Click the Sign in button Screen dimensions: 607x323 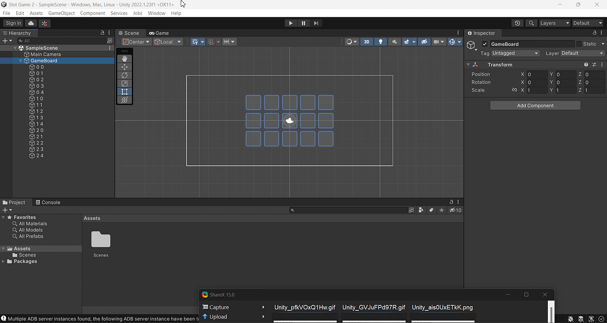(x=13, y=23)
